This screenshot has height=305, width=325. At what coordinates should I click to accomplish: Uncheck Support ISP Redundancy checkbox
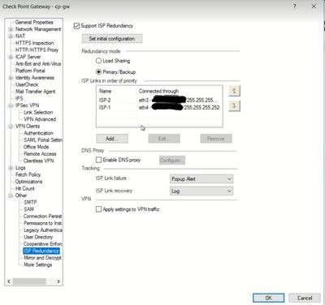76,26
